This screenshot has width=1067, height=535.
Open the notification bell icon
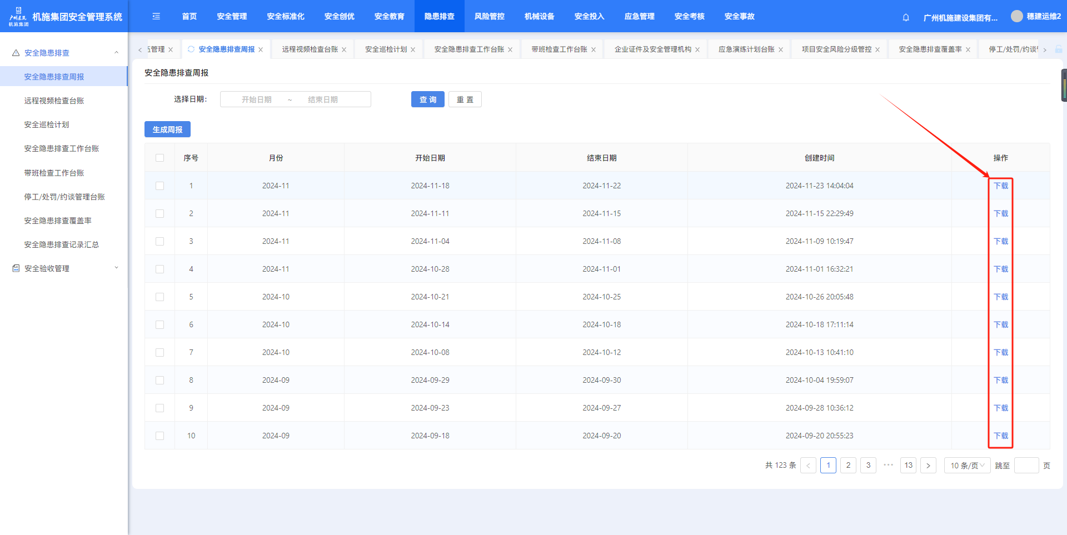point(906,17)
